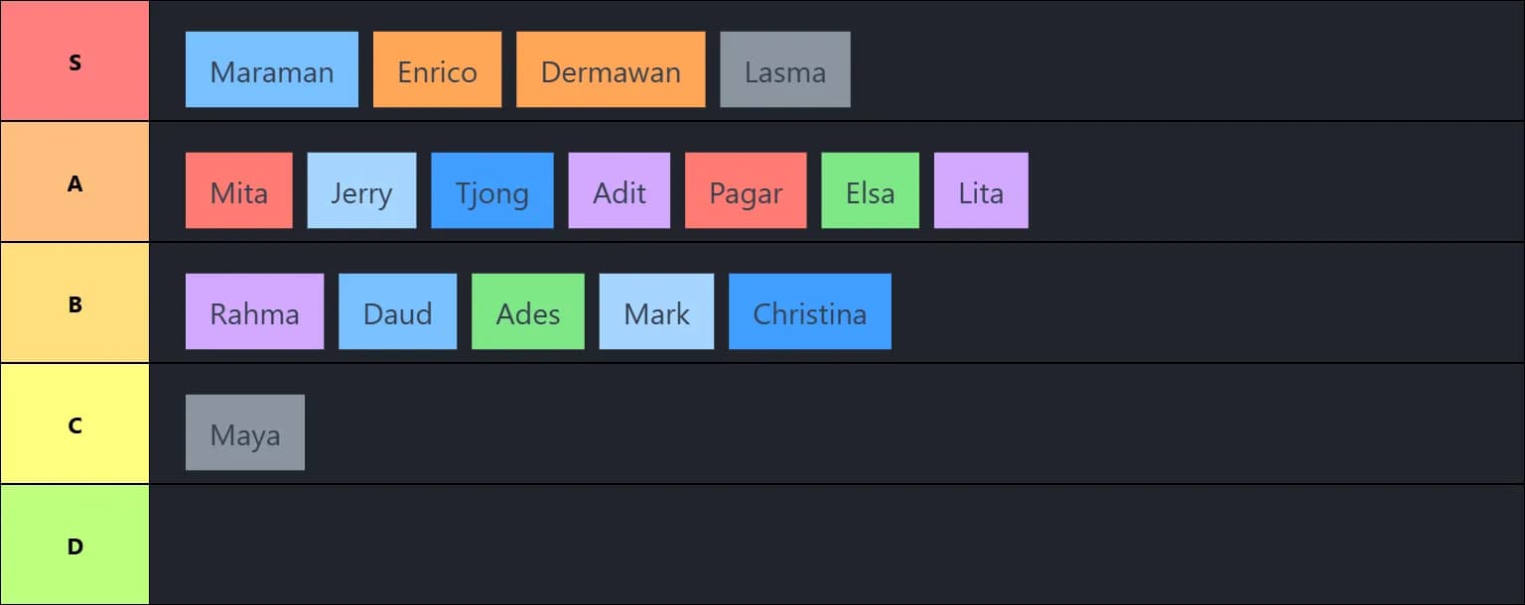Select the orange Enrico tile
This screenshot has width=1525, height=605.
[437, 69]
